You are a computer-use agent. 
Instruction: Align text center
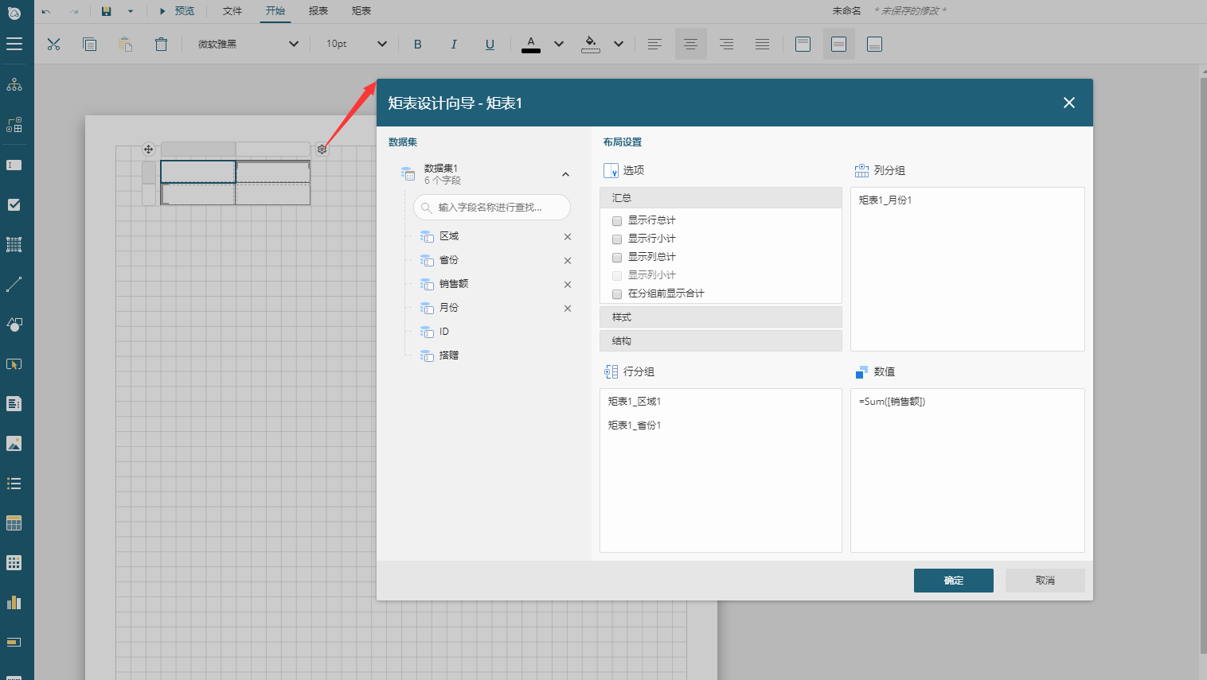(690, 45)
